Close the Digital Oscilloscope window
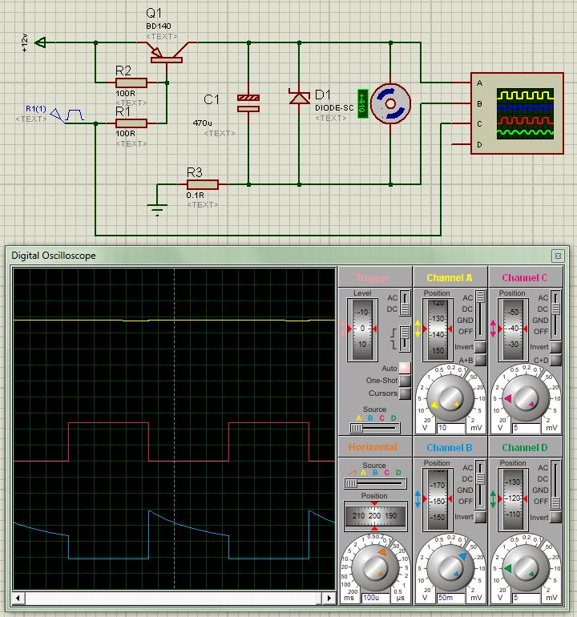This screenshot has height=617, width=577. click(557, 256)
